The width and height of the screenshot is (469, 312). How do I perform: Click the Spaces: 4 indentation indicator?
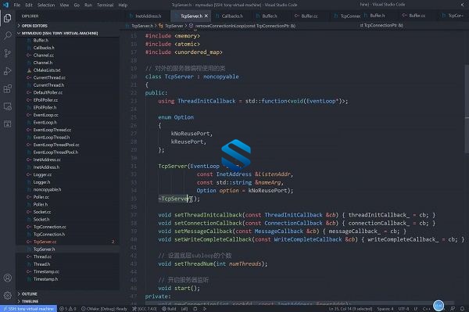click(385, 309)
